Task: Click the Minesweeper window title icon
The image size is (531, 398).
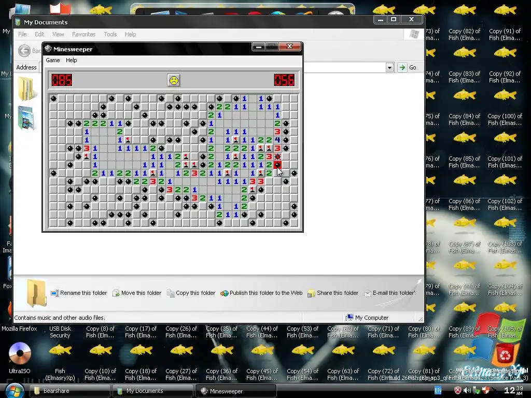Action: [x=48, y=48]
